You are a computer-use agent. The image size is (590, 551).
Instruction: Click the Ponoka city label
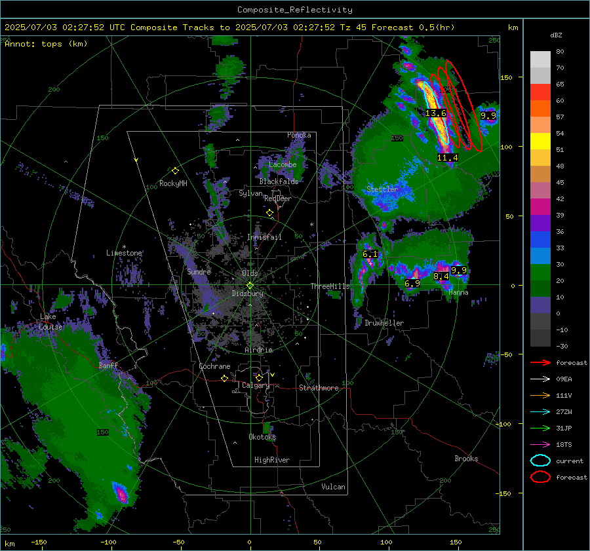[x=299, y=135]
